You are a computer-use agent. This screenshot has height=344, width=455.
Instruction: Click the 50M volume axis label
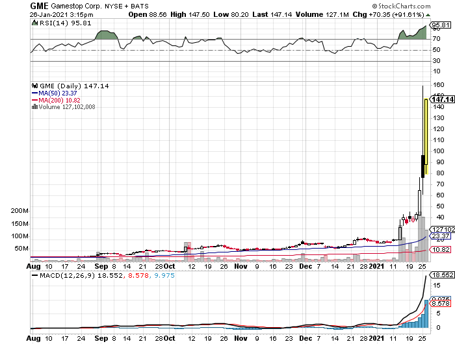click(21, 249)
